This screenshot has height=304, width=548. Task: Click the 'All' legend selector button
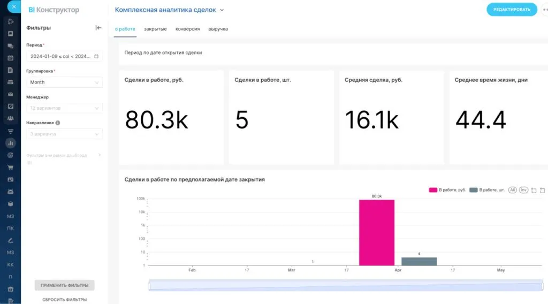click(x=512, y=190)
